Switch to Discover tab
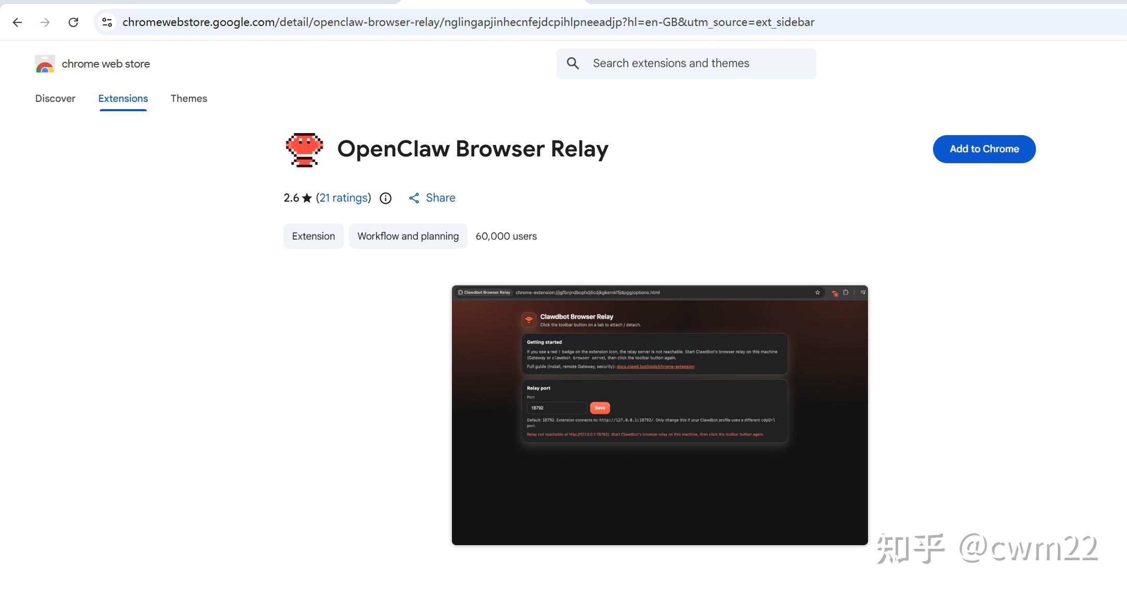This screenshot has height=594, width=1127. click(x=55, y=99)
